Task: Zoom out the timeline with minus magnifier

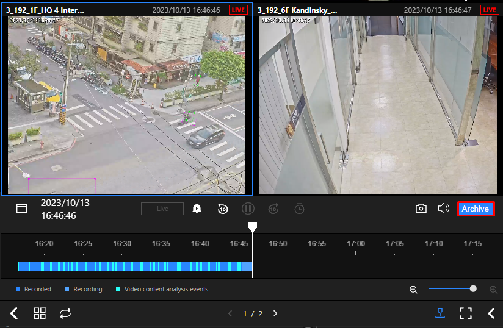Action: click(x=414, y=289)
